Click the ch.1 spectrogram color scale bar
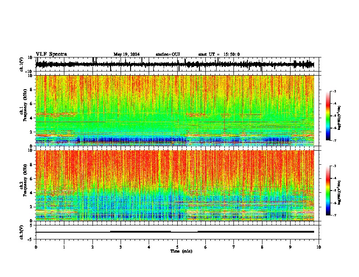This screenshot has width=359, height=277. (328, 116)
